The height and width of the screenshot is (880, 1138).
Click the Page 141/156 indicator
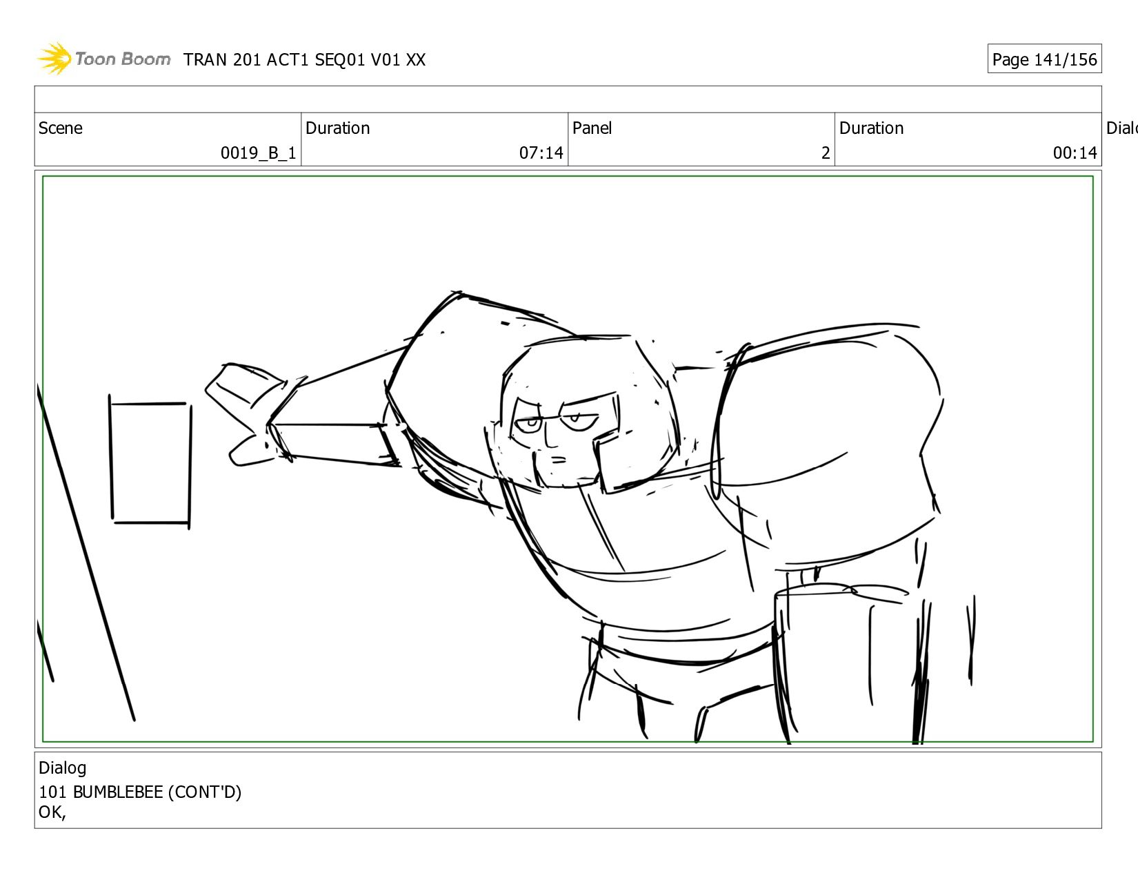[x=1044, y=59]
